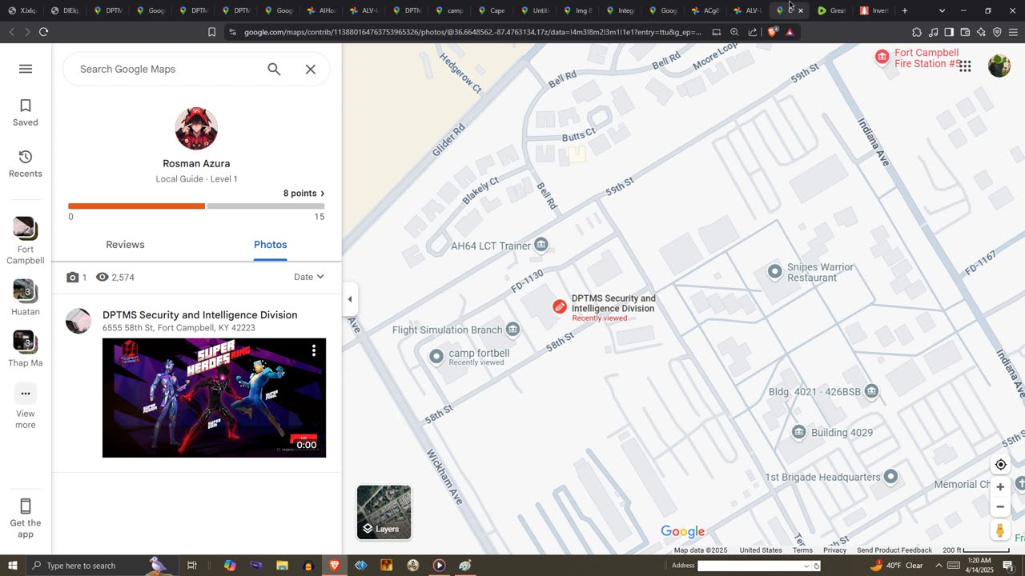Open Fort Campbell recent shortcut
The width and height of the screenshot is (1025, 576).
(26, 241)
